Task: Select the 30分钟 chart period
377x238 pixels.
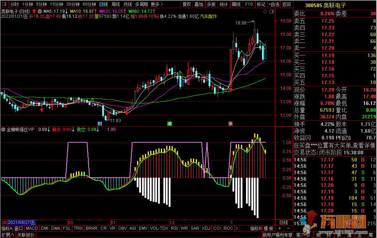Action: point(73,4)
